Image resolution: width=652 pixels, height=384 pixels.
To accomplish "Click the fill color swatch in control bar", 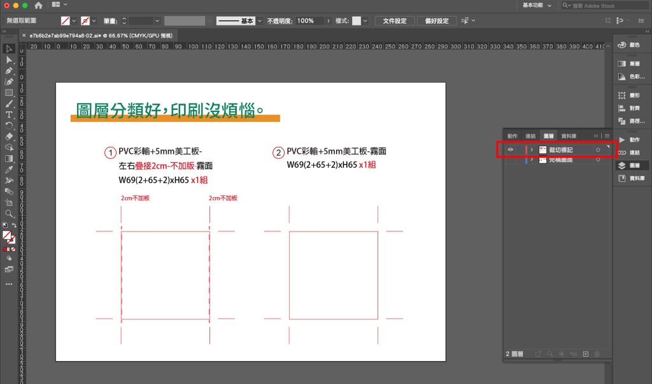I will (x=65, y=21).
